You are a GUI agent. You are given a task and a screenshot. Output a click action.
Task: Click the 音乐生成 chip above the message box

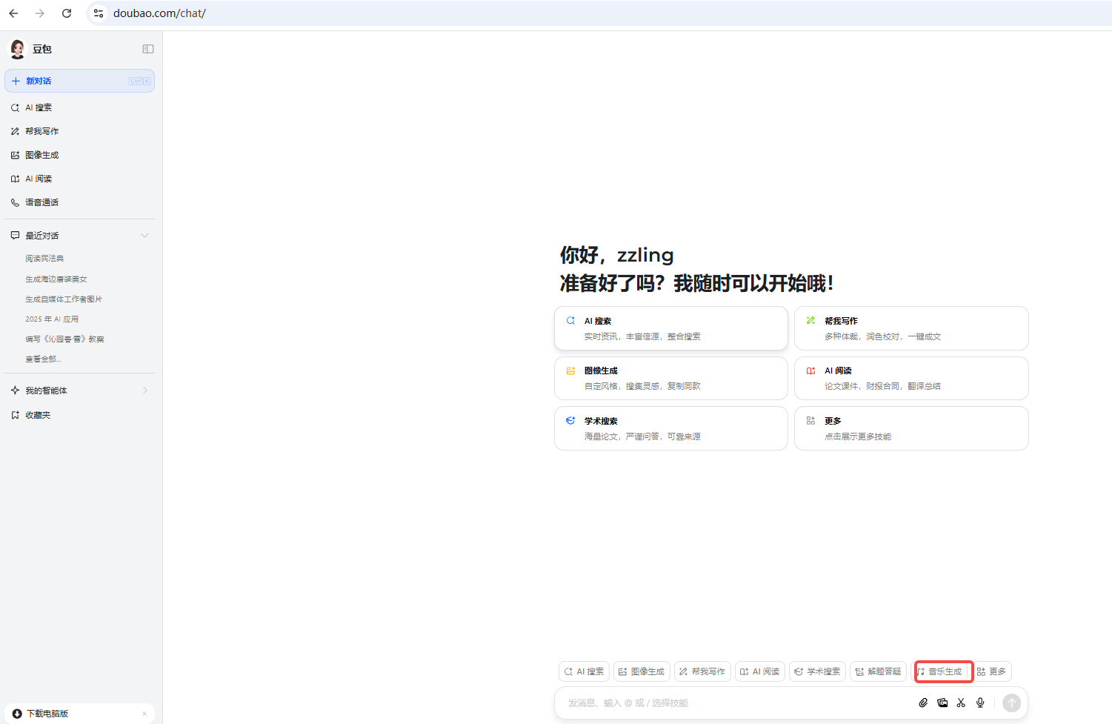pos(939,671)
